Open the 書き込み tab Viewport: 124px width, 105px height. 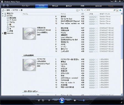click(69, 6)
